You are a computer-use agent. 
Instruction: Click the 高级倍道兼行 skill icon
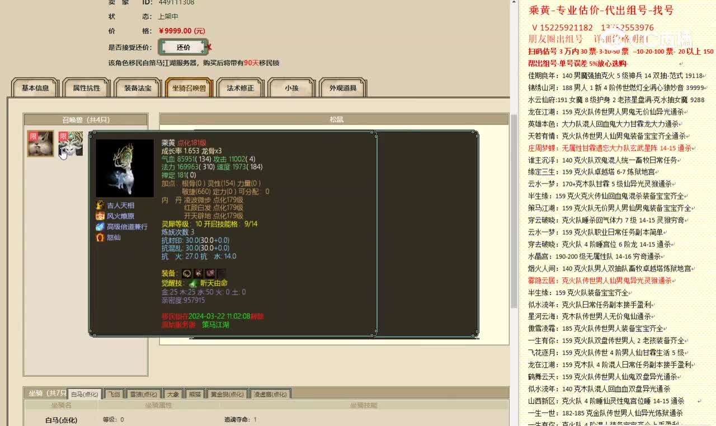(x=100, y=226)
